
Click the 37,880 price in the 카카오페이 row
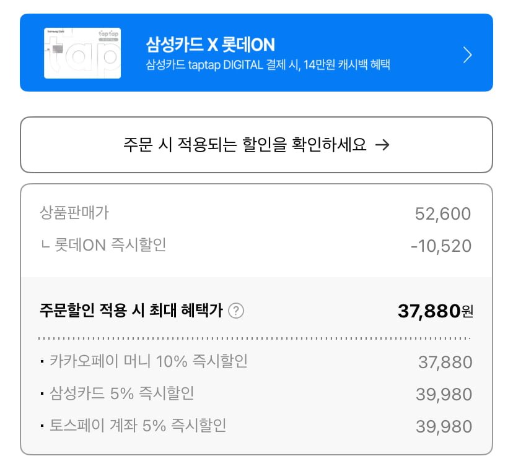[x=445, y=362]
